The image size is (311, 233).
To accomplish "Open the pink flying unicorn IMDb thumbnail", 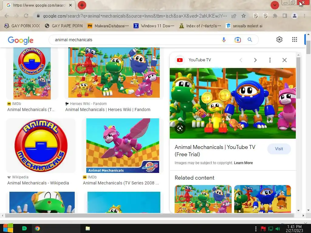I will (x=123, y=146).
